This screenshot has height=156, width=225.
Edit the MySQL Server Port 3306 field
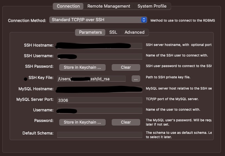[100, 100]
